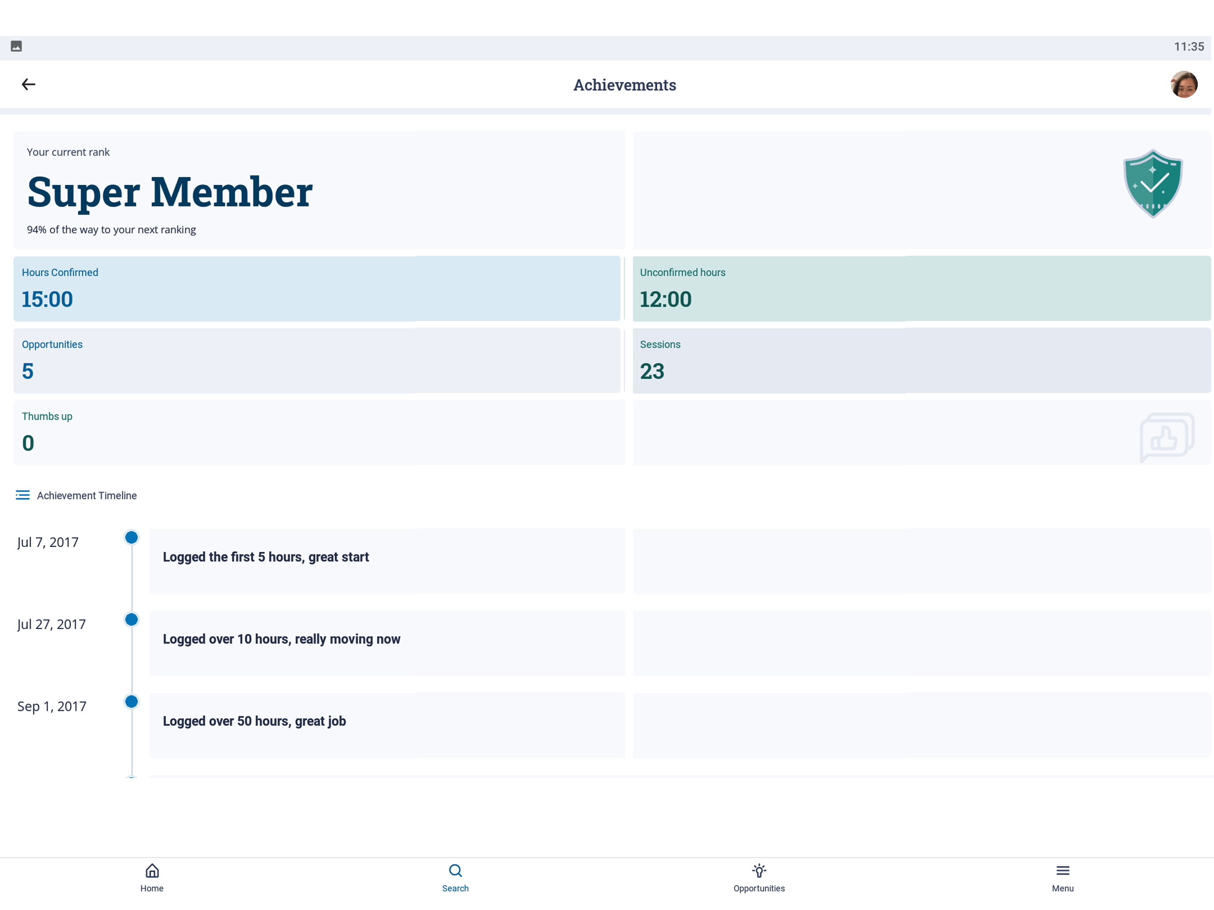1214x910 pixels.
Task: Tap the Super Member shield badge
Action: pyautogui.click(x=1152, y=184)
